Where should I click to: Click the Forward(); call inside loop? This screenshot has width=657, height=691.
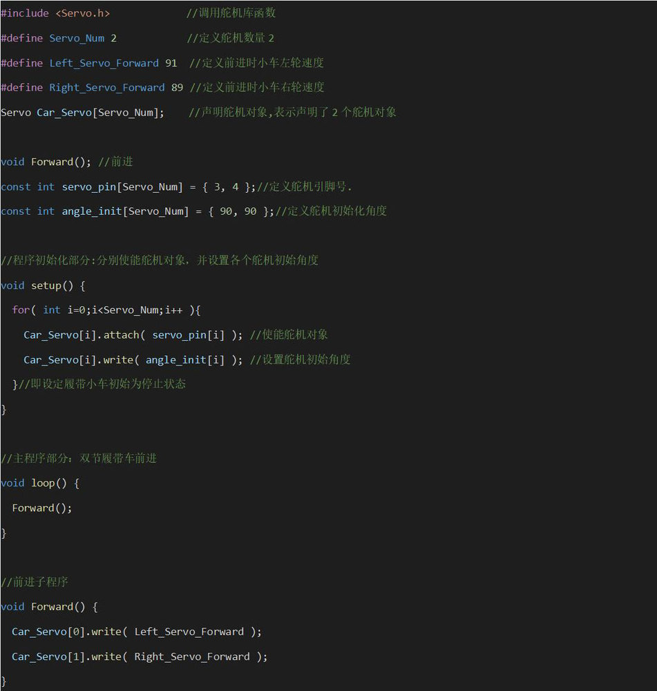(41, 508)
